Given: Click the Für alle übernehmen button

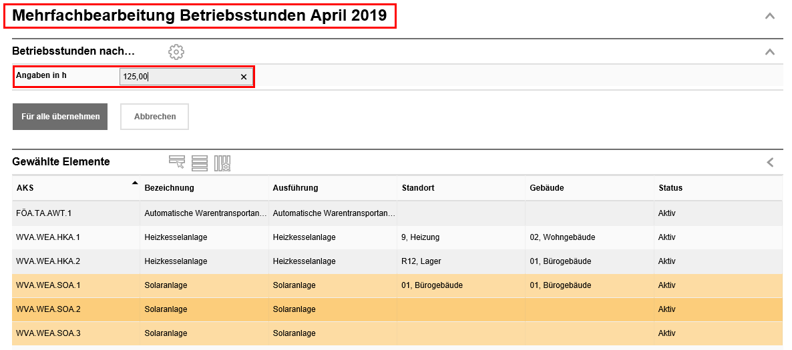Looking at the screenshot, I should tap(60, 117).
